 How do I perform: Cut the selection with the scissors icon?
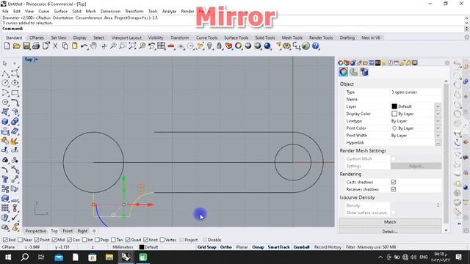point(56,45)
